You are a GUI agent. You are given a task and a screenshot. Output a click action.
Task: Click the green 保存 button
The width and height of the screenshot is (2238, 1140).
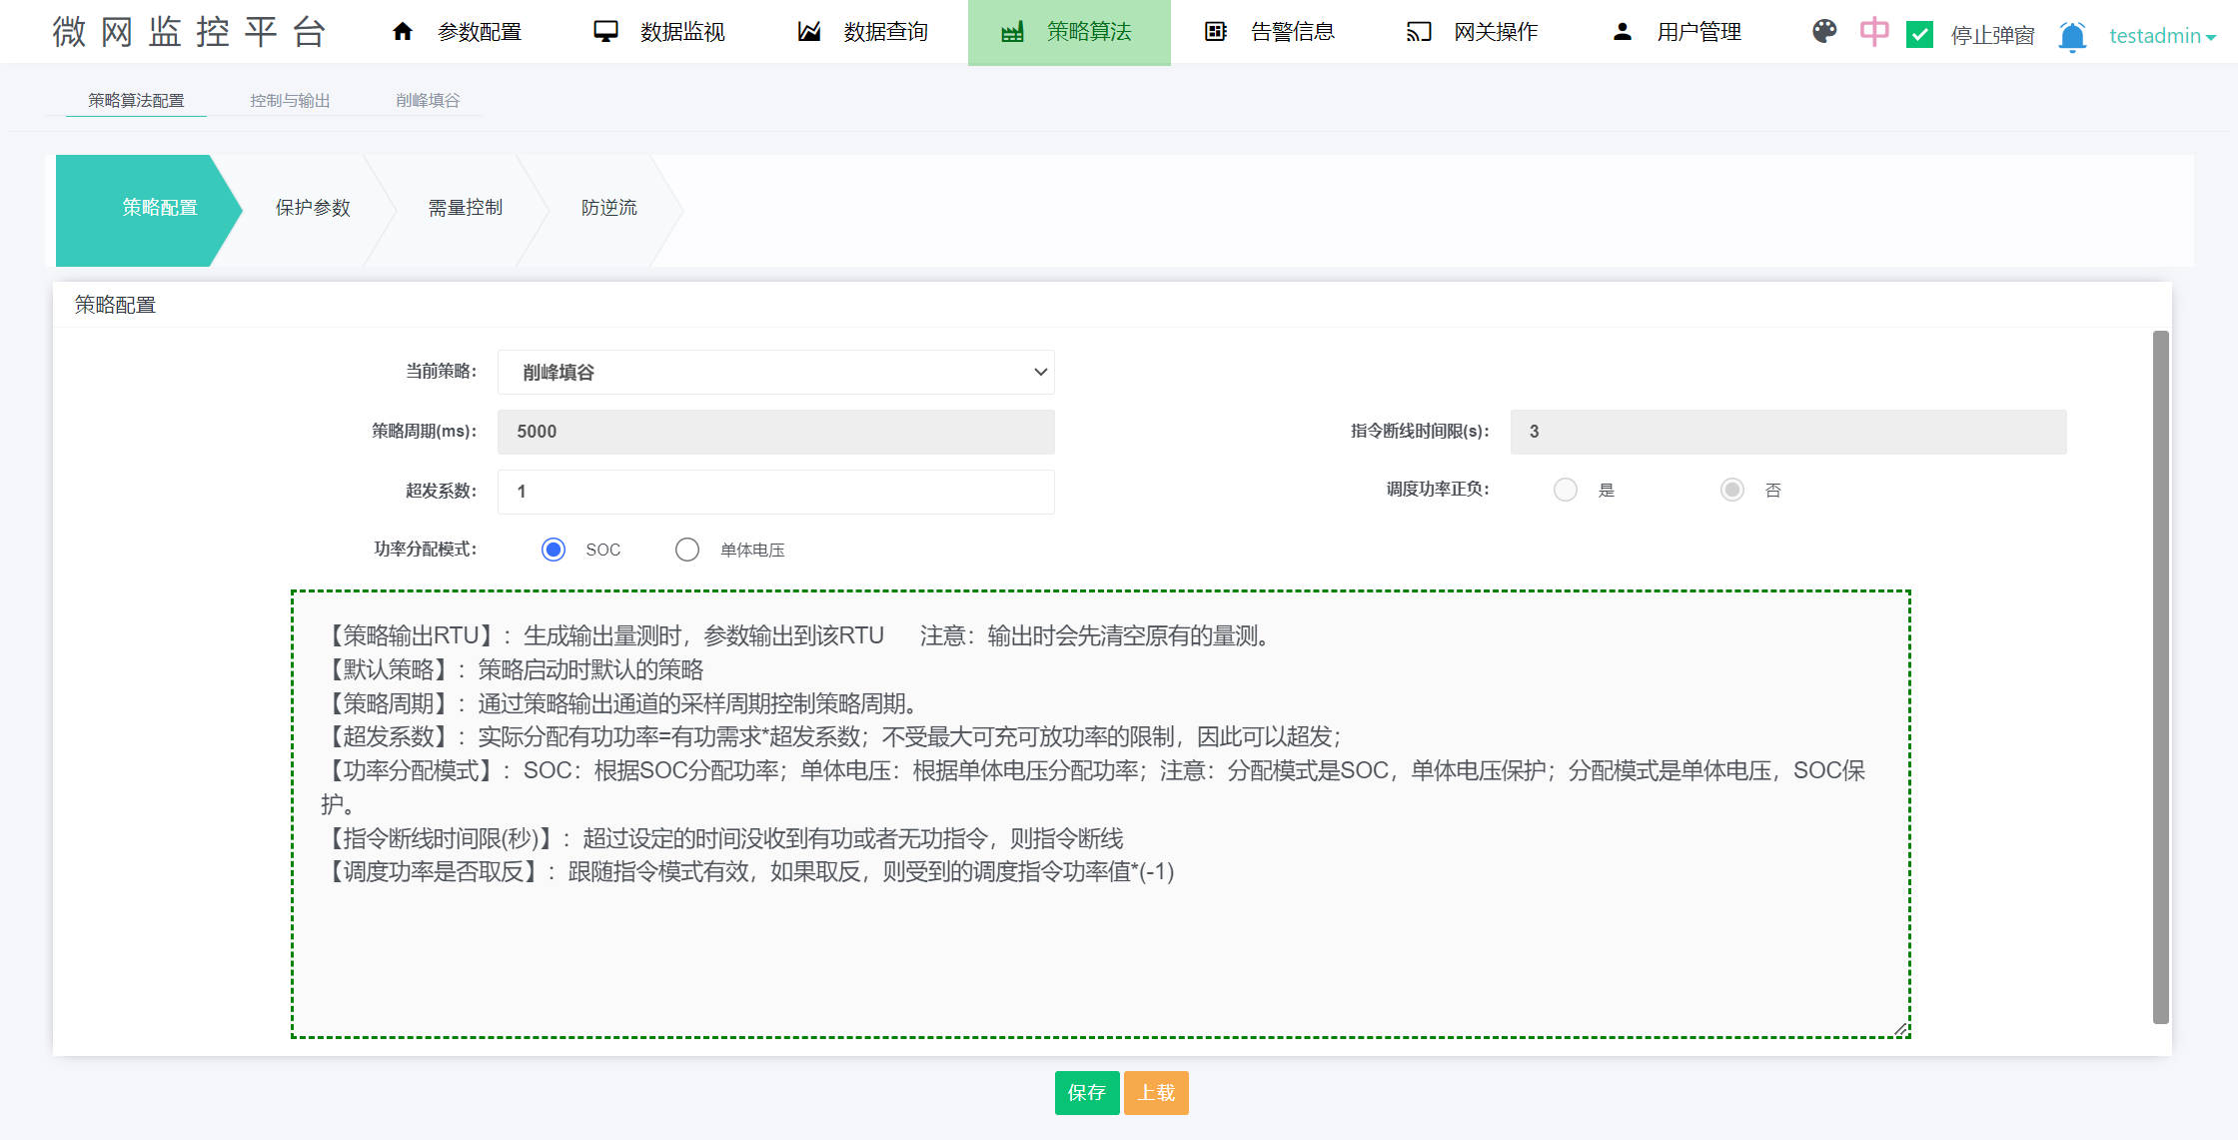pos(1086,1093)
